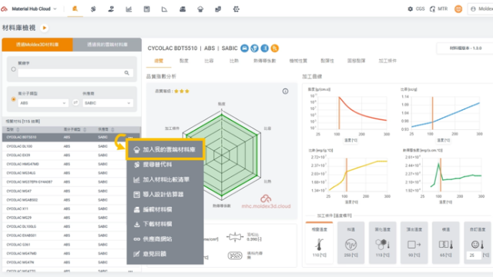Open the alternative material search toolbar icon
This screenshot has height=277, width=493.
93,9
